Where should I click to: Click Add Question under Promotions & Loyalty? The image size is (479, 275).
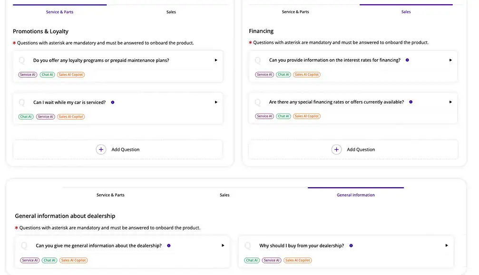coord(125,150)
